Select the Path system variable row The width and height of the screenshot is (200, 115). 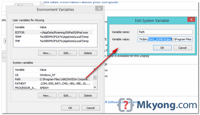[x=53, y=79]
